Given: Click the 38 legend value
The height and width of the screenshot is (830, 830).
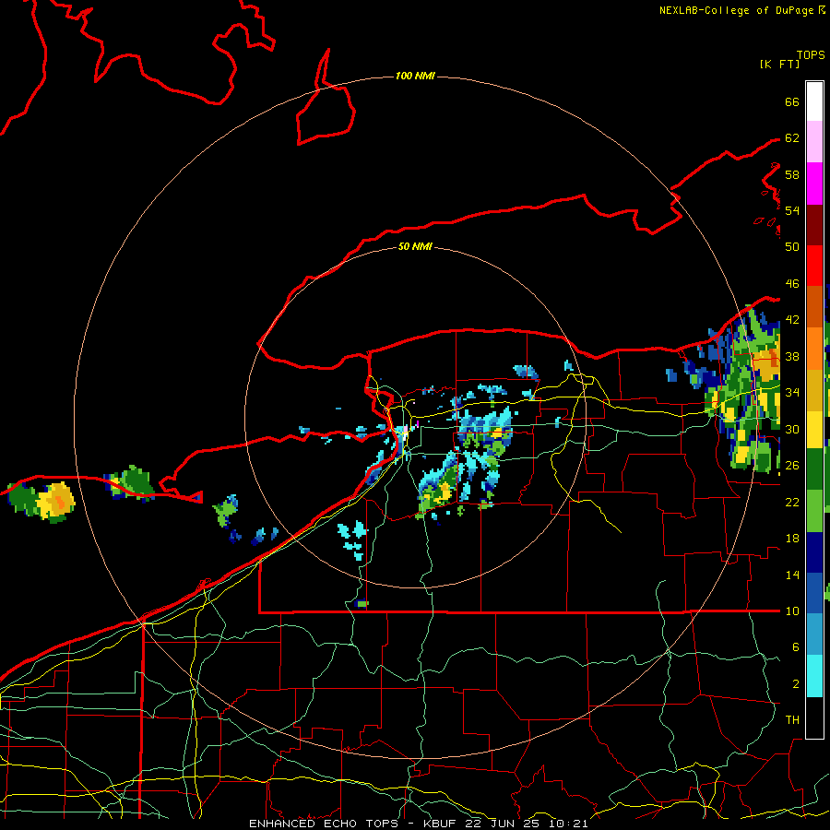Looking at the screenshot, I should point(792,356).
